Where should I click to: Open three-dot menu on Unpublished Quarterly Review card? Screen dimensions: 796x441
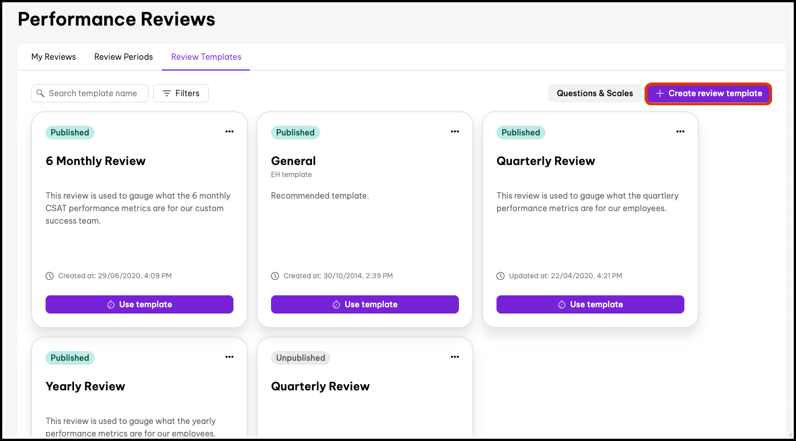[454, 357]
